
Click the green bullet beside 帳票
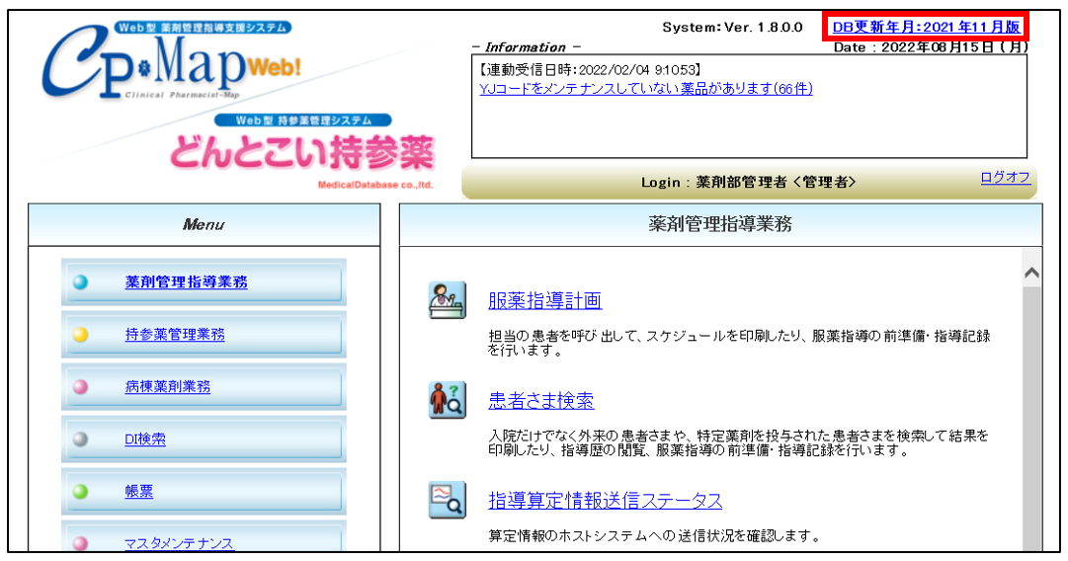[x=81, y=492]
